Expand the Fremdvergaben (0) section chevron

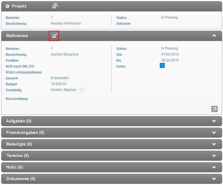[x=214, y=133]
